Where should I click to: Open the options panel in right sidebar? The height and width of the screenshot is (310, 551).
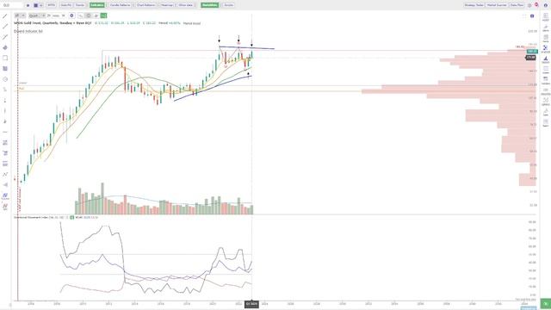(x=546, y=102)
